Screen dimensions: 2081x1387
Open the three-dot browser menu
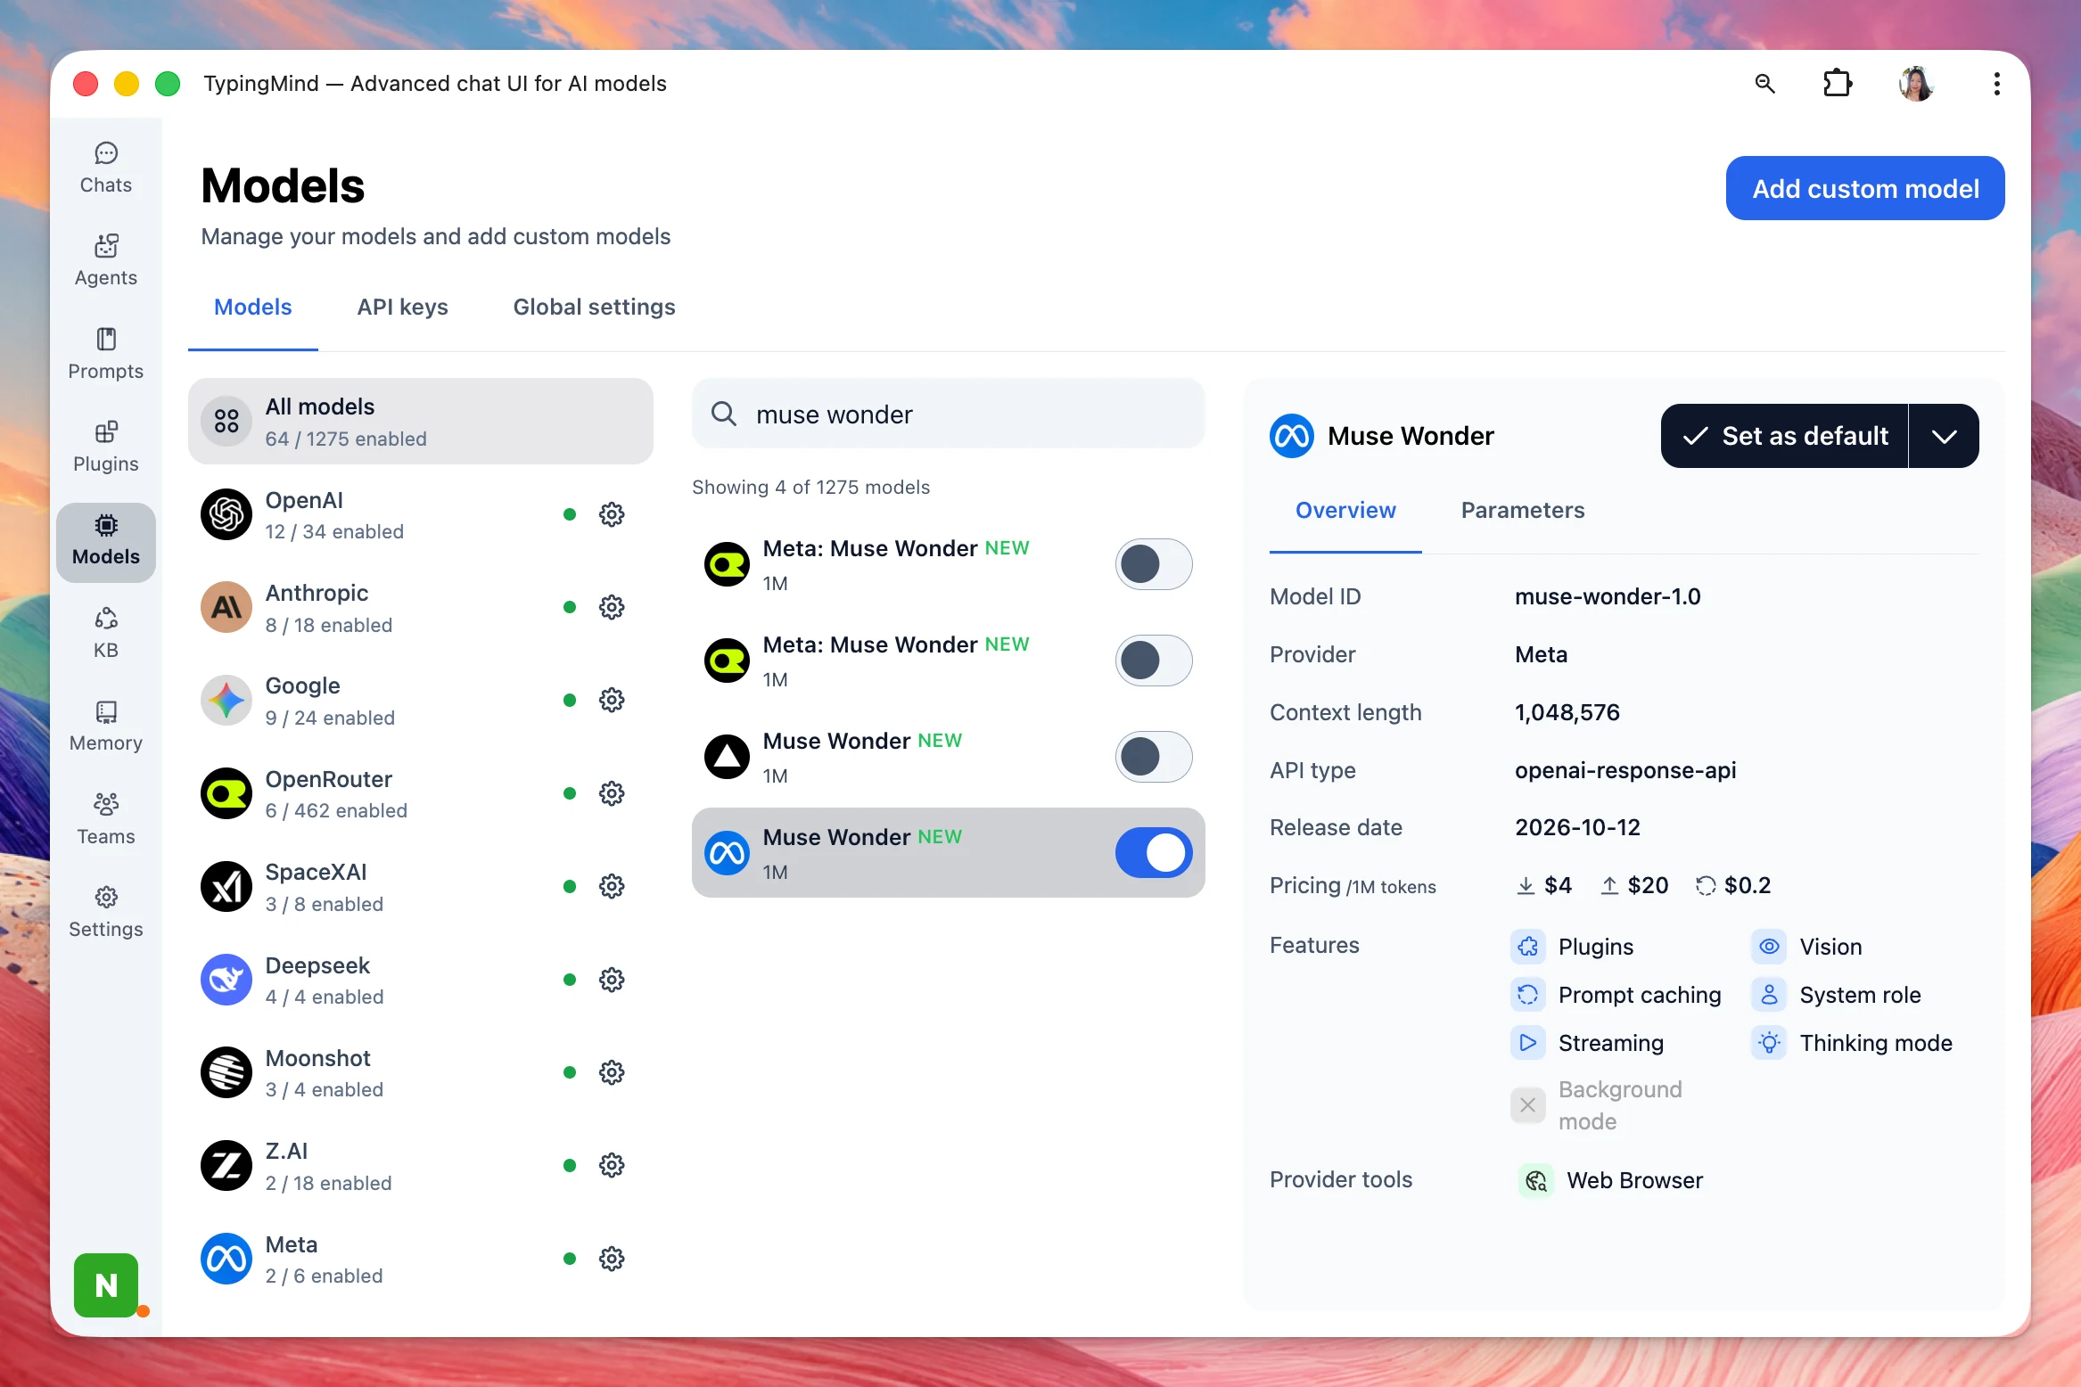[1996, 84]
